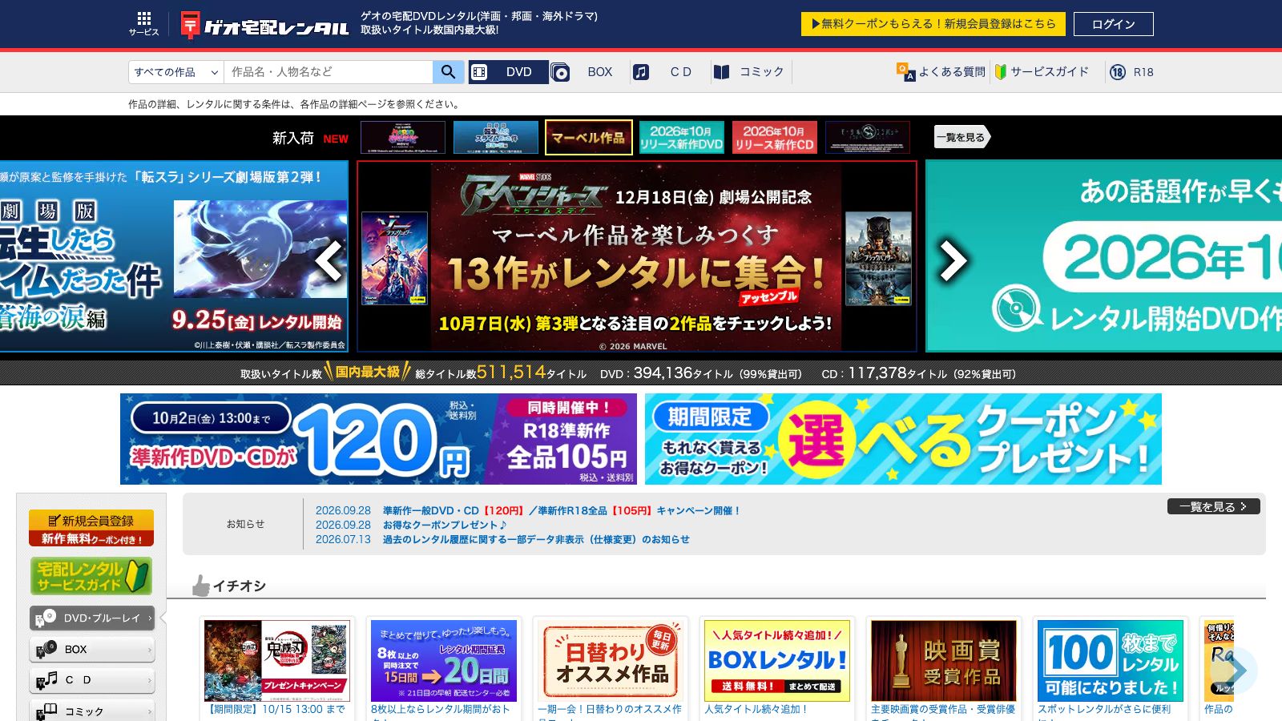
Task: Click the search magnifier button
Action: click(x=448, y=72)
